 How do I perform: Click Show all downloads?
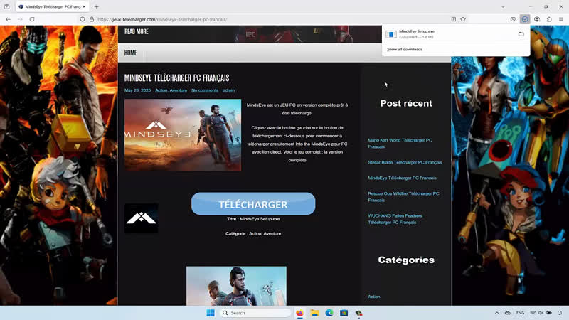(x=404, y=49)
